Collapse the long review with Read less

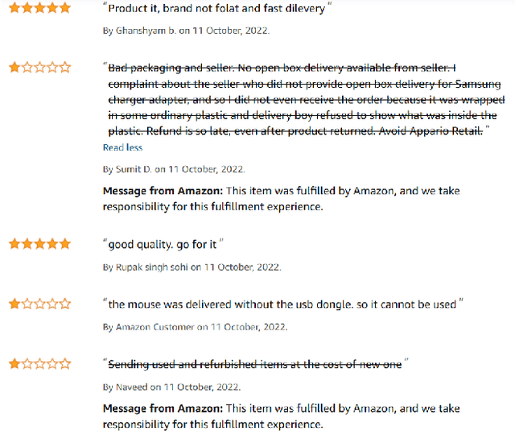tap(122, 147)
